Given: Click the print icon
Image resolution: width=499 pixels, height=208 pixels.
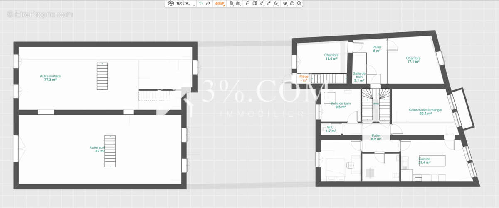Looking at the screenshot, I should point(292,3).
